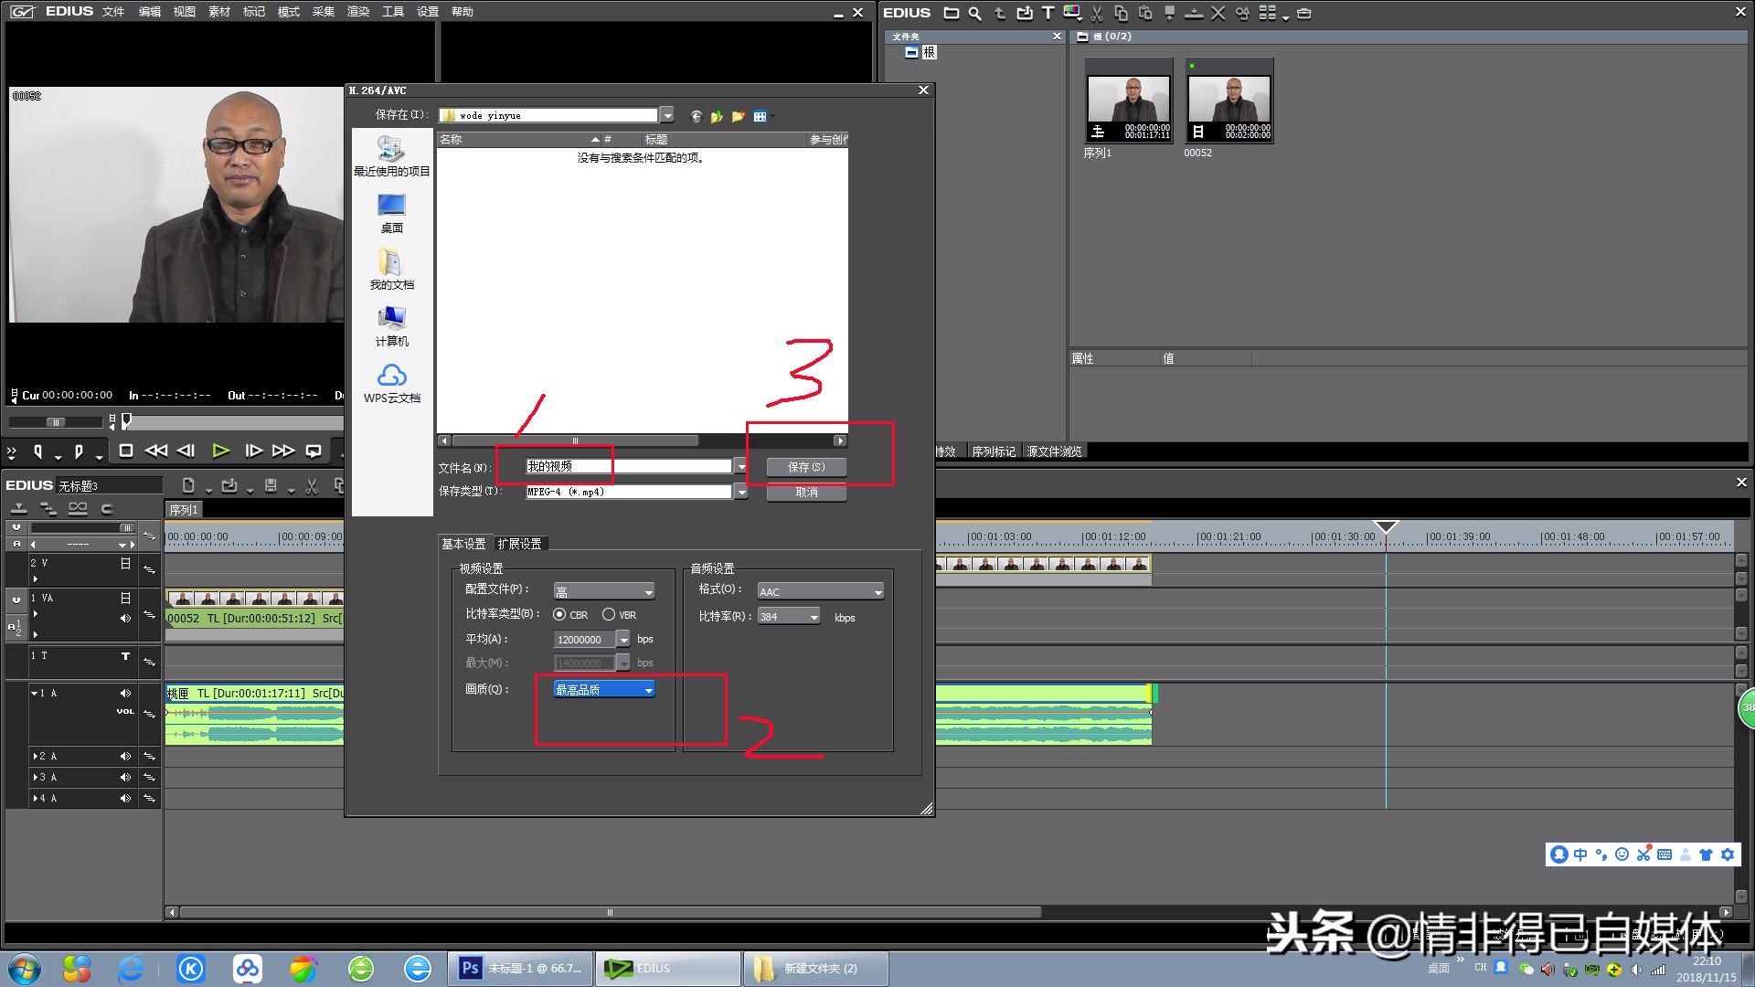Click the Play button in the player
The image size is (1755, 987).
pyautogui.click(x=220, y=451)
